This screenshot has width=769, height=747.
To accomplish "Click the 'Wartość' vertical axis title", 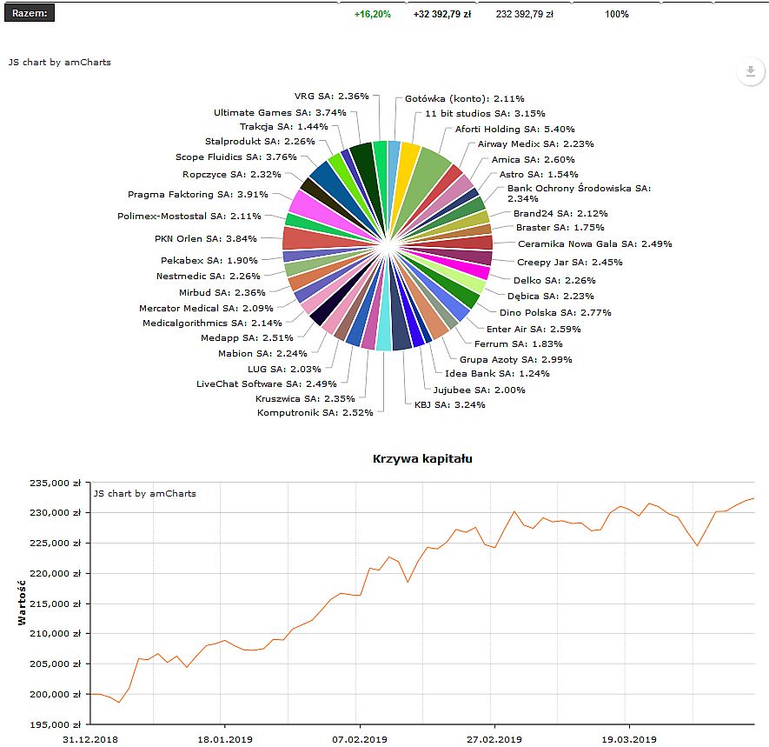I will 22,603.
